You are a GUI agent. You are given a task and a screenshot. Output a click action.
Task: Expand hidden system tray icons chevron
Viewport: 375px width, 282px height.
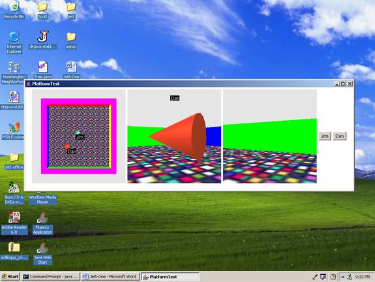[342, 277]
